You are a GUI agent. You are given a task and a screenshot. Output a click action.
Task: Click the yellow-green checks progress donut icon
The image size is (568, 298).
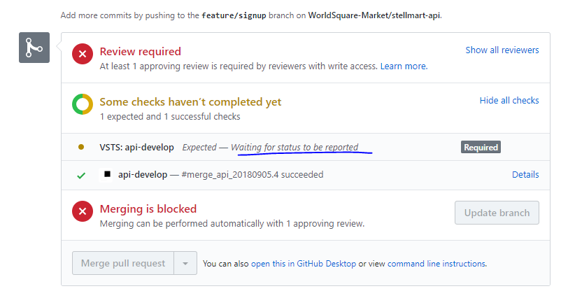(83, 104)
